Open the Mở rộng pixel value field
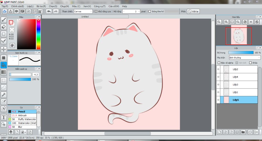 [131, 11]
